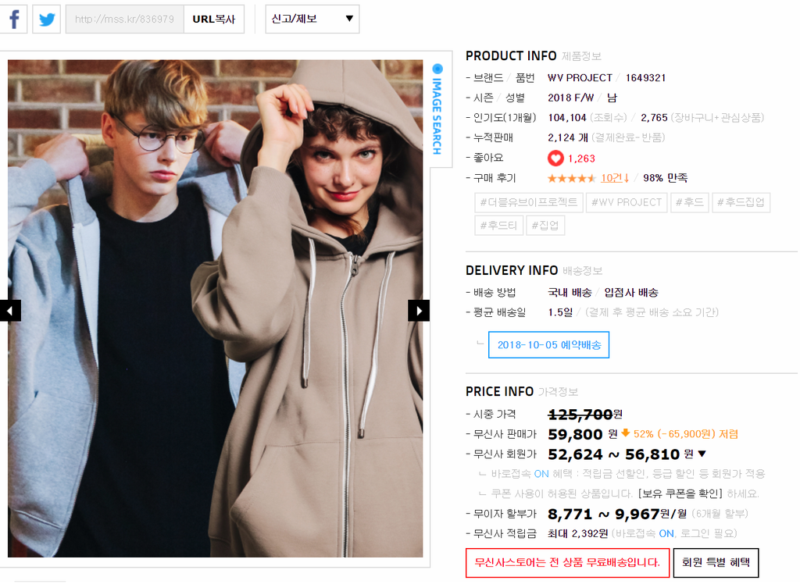Click the 최대 2,392원 reward points text
This screenshot has width=800, height=584.
tap(577, 533)
